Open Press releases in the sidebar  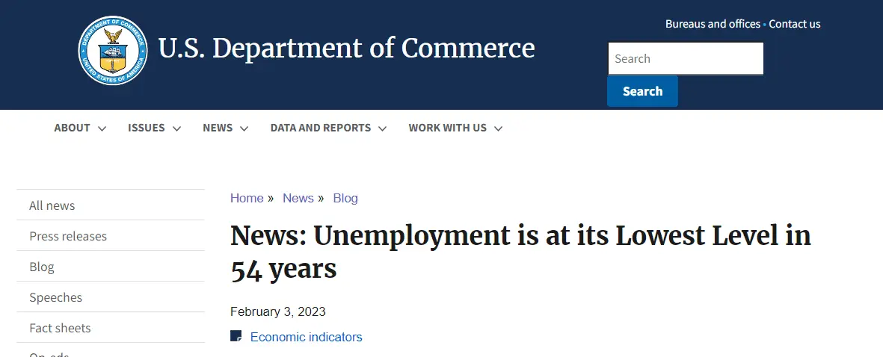[68, 236]
